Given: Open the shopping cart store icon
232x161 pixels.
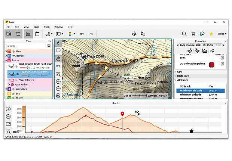Looking at the screenshot, I should (193, 34).
